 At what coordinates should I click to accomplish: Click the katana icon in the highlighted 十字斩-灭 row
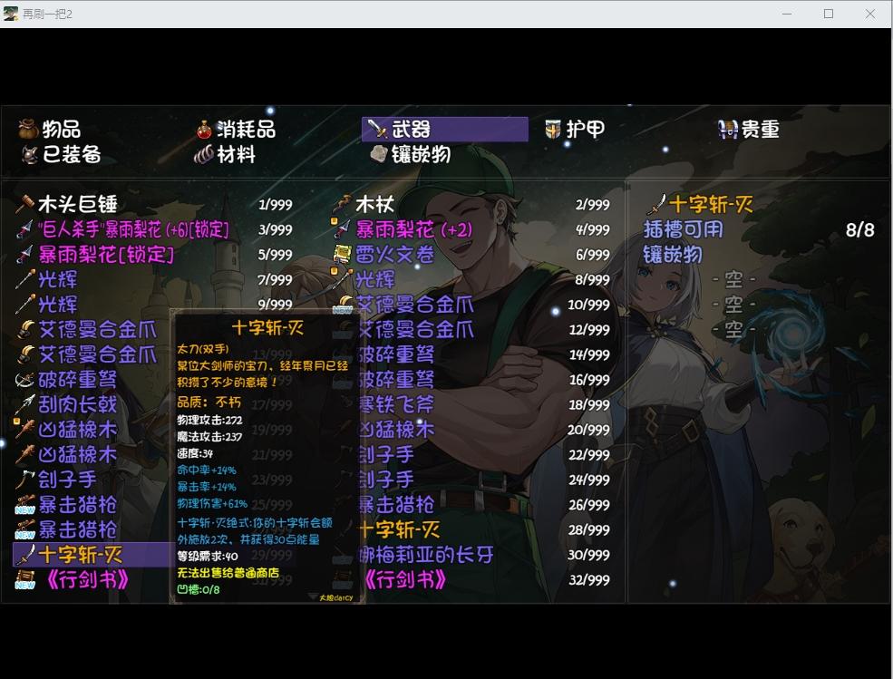(x=25, y=555)
